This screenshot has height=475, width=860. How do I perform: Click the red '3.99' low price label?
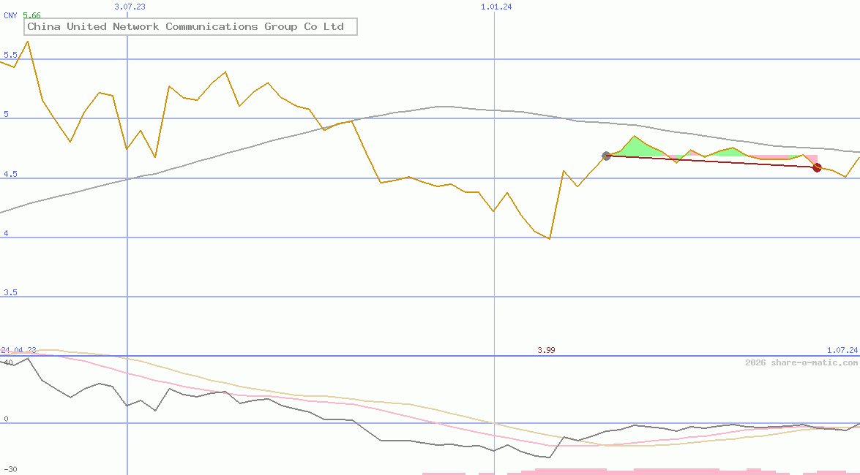[546, 350]
